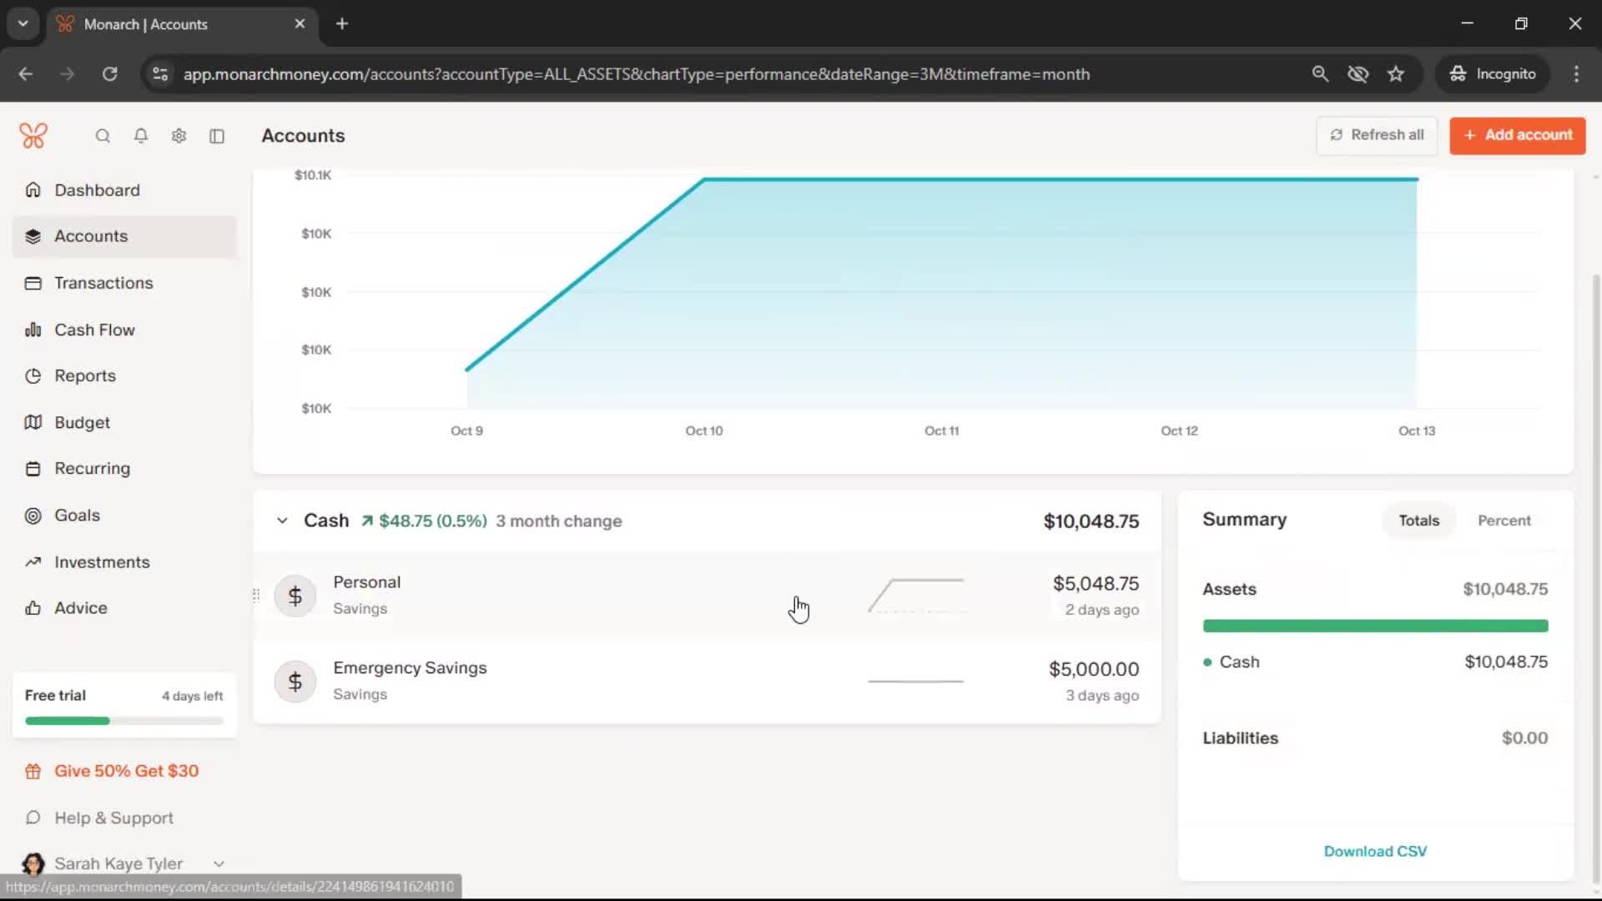Click the Personal account sparkline chart
1602x901 pixels.
click(916, 596)
